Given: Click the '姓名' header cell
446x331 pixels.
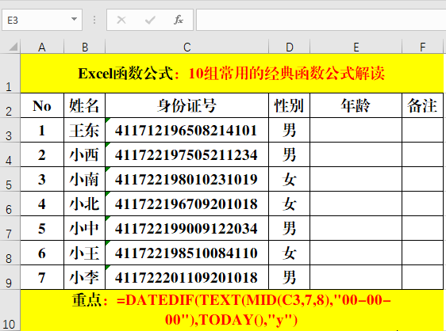Looking at the screenshot, I should point(84,105).
